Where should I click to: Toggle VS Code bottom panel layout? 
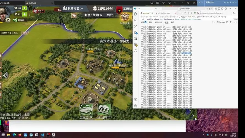(x=222, y=9)
